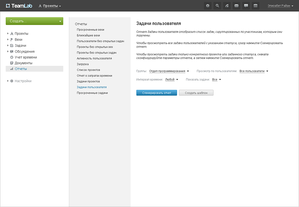Select the Задачи проектов report
This screenshot has width=299, height=207.
(x=88, y=81)
